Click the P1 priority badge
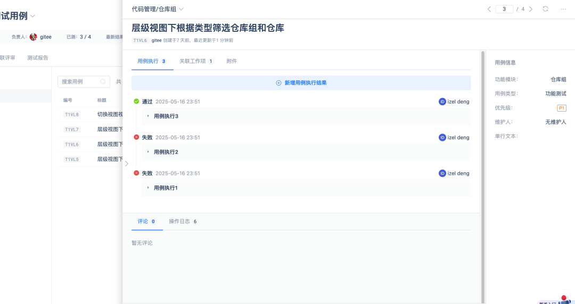Screen dimensions: 575x304 (561, 108)
